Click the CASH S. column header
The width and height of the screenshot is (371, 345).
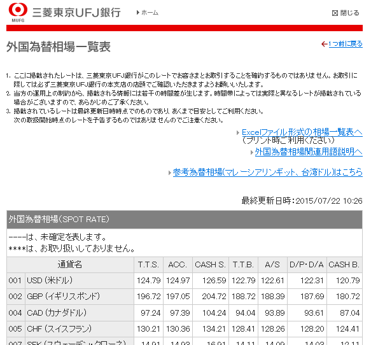coord(211,265)
